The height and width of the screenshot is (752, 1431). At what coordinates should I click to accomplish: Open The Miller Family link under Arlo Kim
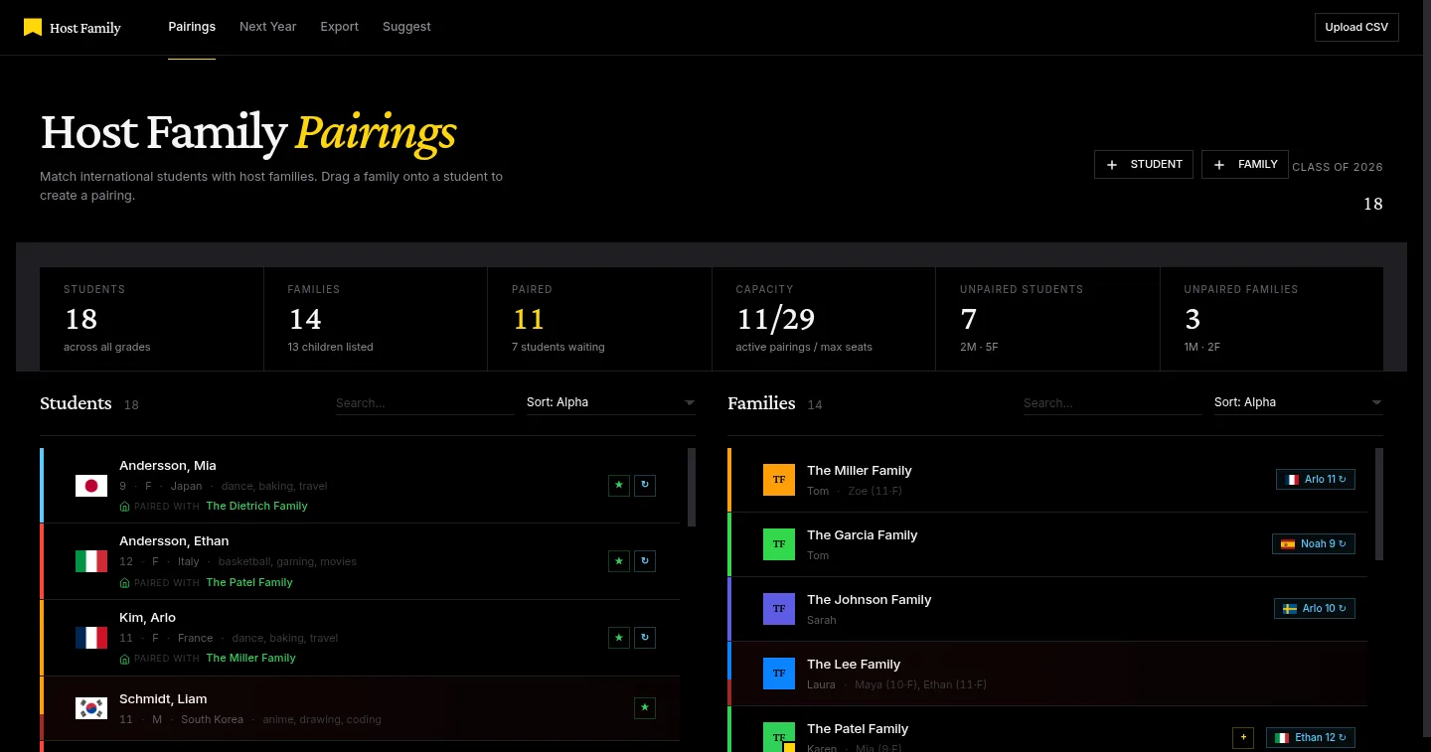(251, 658)
